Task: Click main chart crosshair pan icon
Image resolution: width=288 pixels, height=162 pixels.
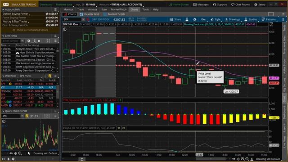Action: pos(238,159)
